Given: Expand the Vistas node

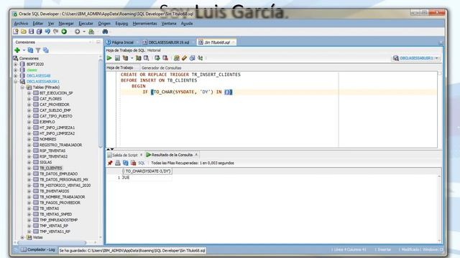Looking at the screenshot, I should click(22, 237).
